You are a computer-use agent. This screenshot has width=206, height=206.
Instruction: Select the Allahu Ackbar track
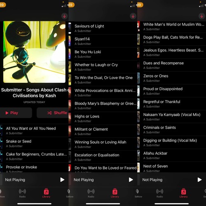pos(172,155)
